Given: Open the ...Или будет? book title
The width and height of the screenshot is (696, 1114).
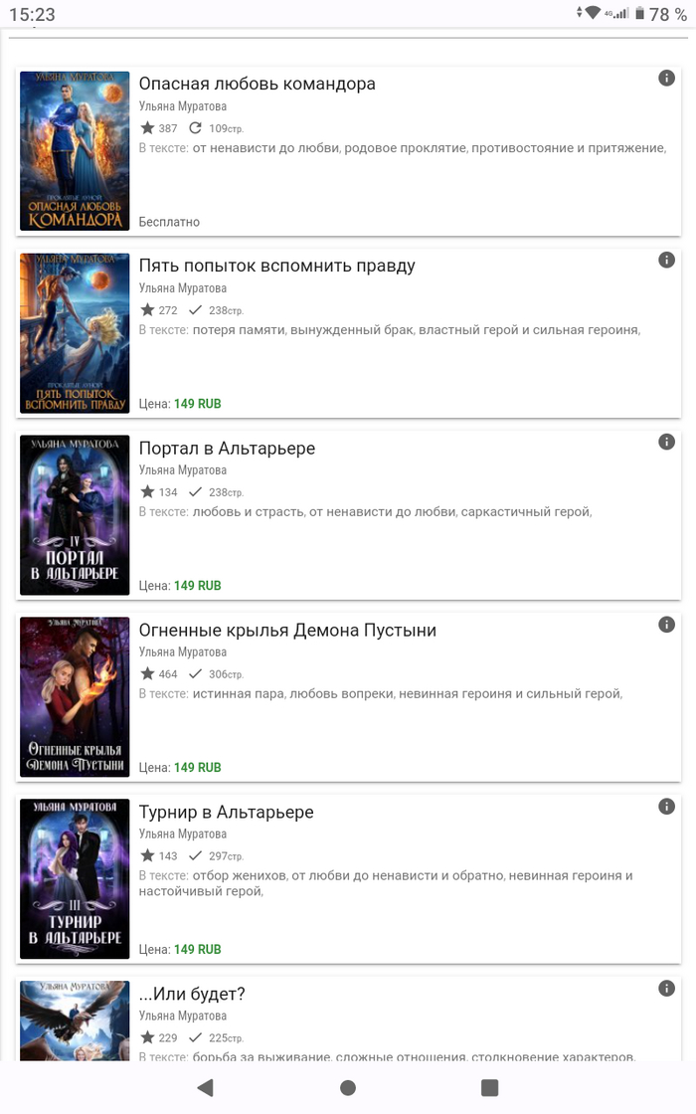Looking at the screenshot, I should [192, 994].
